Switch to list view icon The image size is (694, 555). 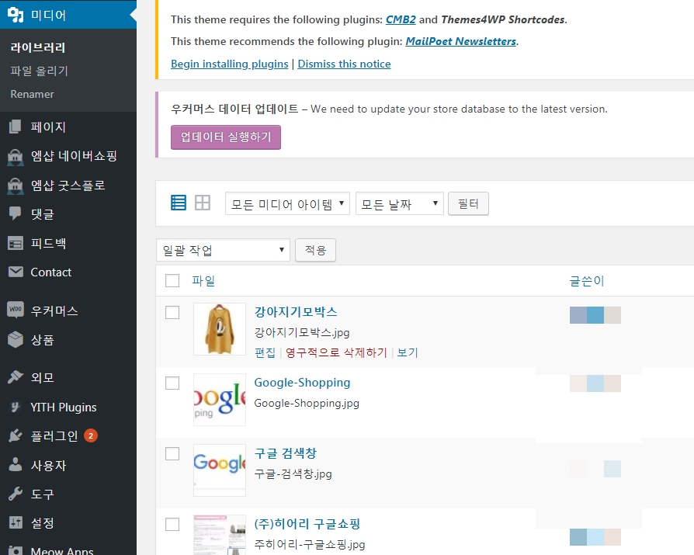pyautogui.click(x=179, y=203)
